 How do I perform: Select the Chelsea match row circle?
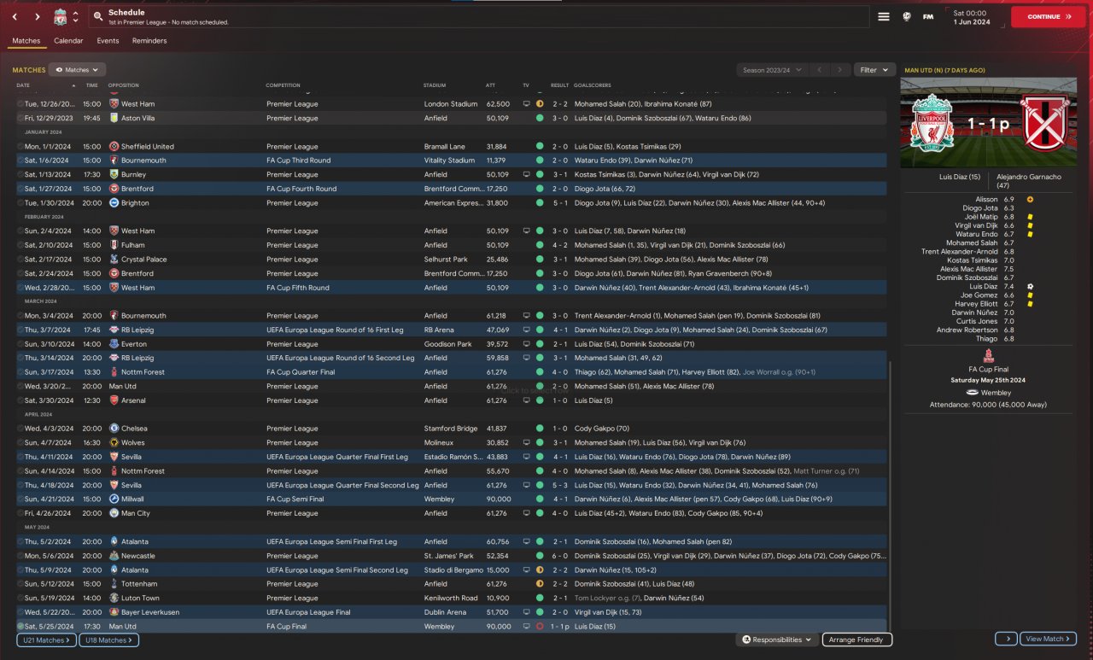point(20,429)
